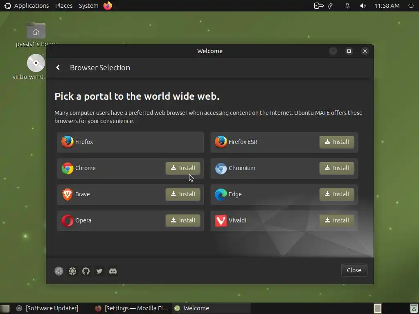Click the Opera browser logo
Viewport: 419px width, 314px height.
[68, 220]
